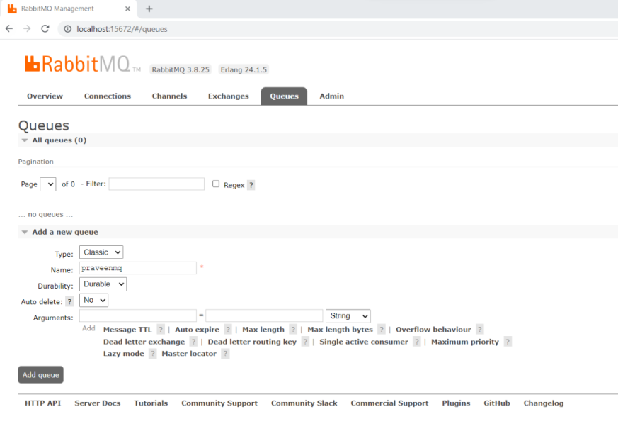Focus the queue Filter input field
This screenshot has height=436, width=618.
[156, 184]
